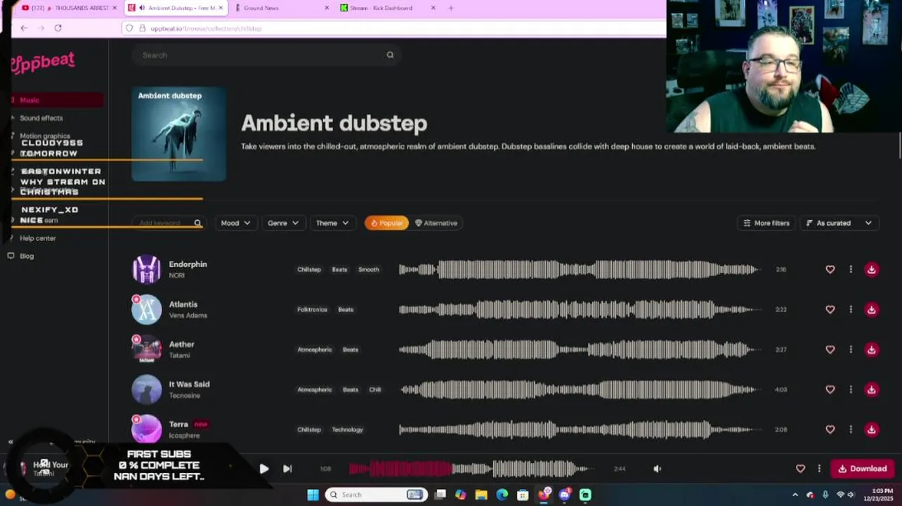Image resolution: width=902 pixels, height=506 pixels.
Task: Open Help center in sidebar
Action: (x=37, y=238)
